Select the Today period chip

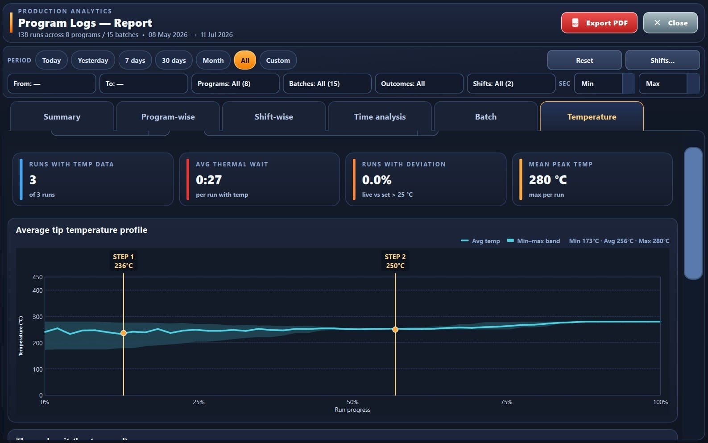(x=51, y=60)
